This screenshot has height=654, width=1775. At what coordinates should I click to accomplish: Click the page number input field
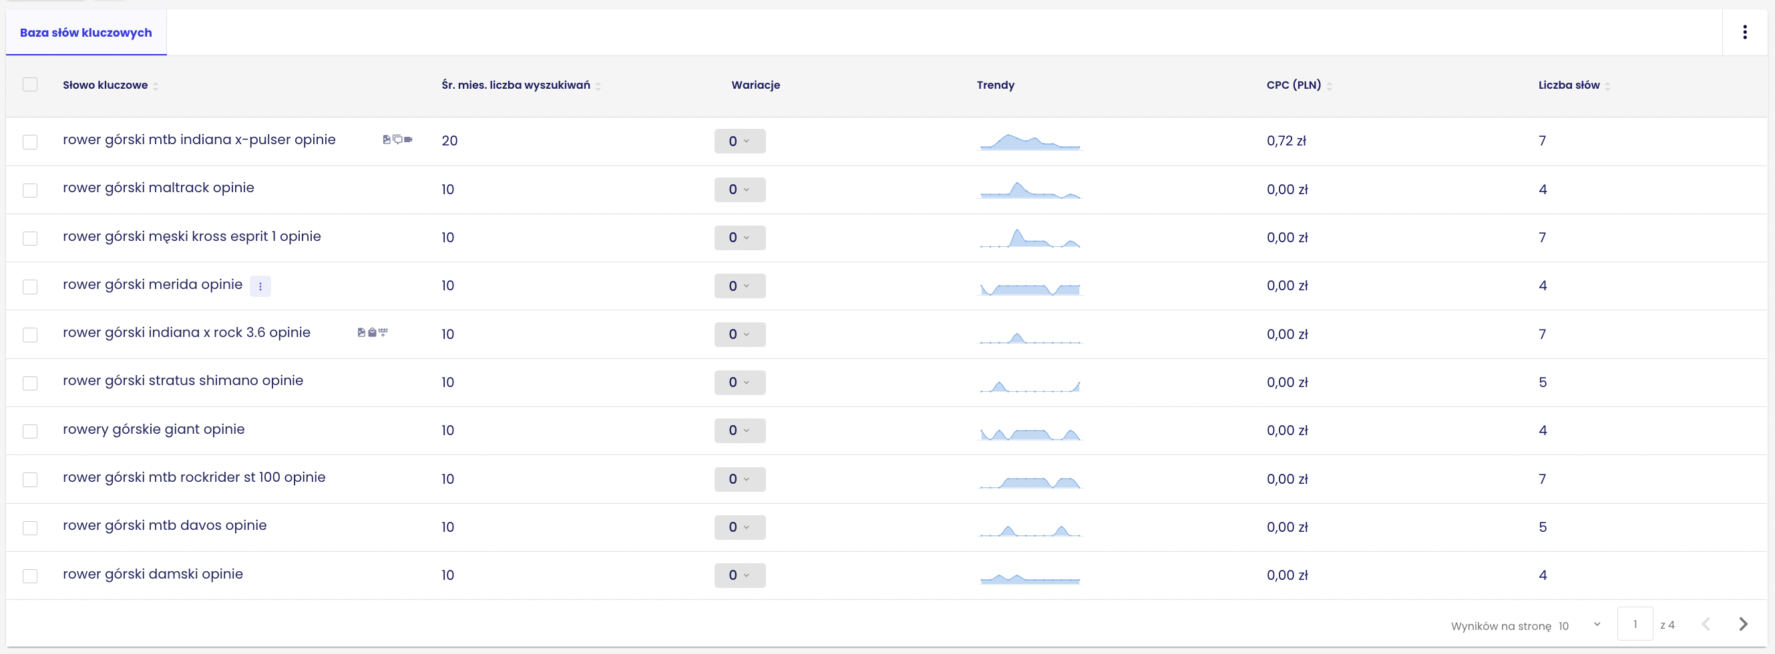click(1635, 624)
